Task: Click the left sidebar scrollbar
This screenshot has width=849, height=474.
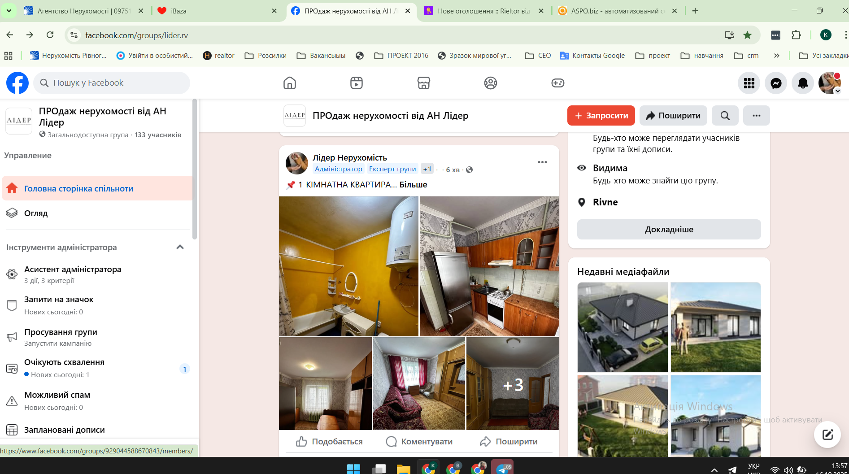Action: tap(195, 170)
